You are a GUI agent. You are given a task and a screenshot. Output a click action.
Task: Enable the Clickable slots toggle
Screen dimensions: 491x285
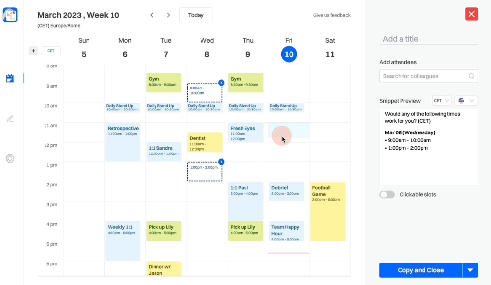pyautogui.click(x=387, y=195)
